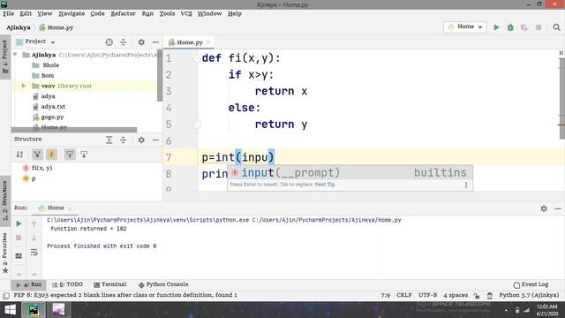The width and height of the screenshot is (565, 318).
Task: Open Python 3.7 (Ajinkya) interpreter selector
Action: (529, 295)
